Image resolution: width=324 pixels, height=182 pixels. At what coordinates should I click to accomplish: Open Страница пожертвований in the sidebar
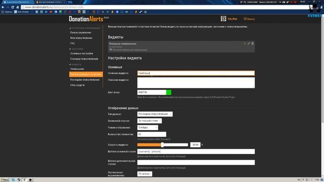(84, 59)
